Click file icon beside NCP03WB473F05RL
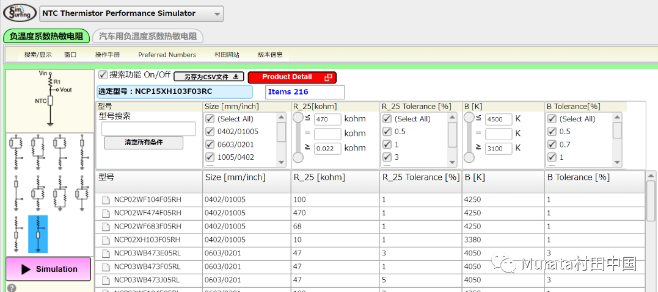The width and height of the screenshot is (658, 292). tap(105, 267)
